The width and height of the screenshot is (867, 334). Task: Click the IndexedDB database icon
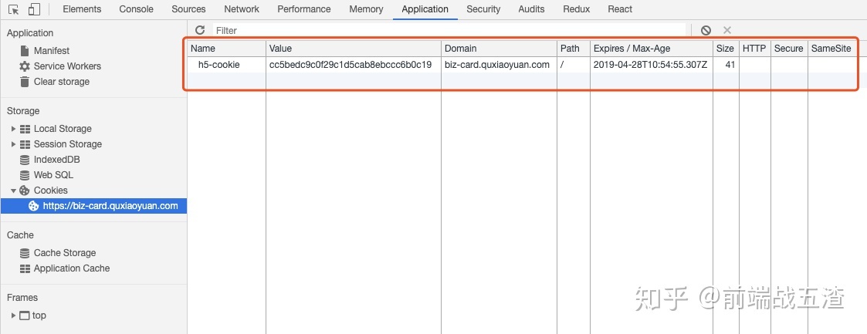[25, 160]
